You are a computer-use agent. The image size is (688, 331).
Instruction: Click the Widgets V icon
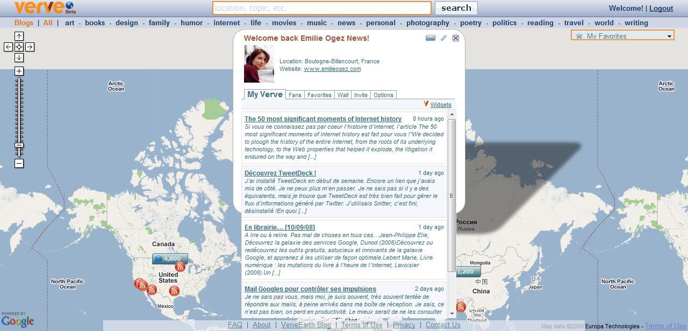tap(426, 104)
